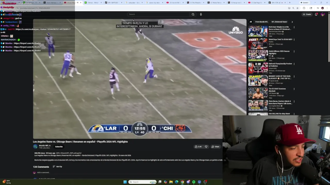The height and width of the screenshot is (185, 330).
Task: Open Chrome three-dot menu
Action: 327,8
